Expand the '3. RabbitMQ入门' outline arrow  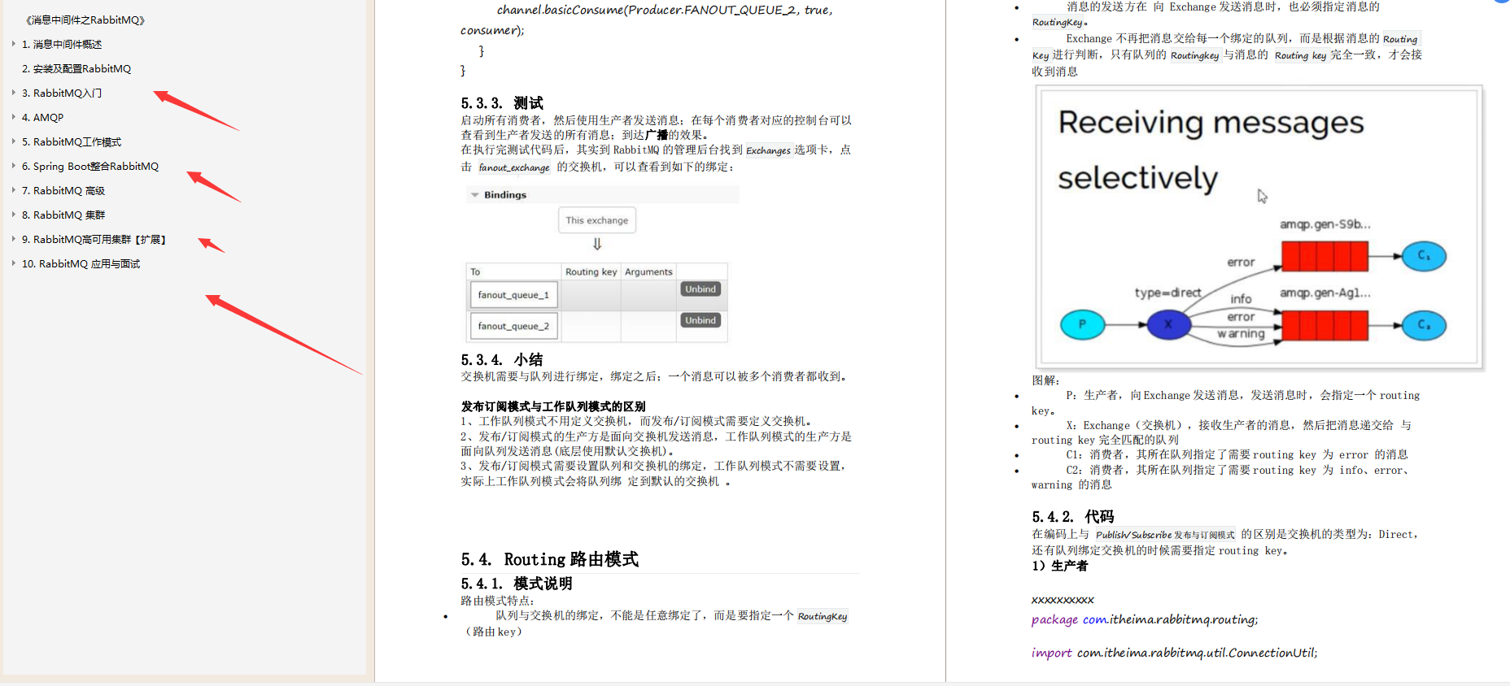click(x=14, y=93)
